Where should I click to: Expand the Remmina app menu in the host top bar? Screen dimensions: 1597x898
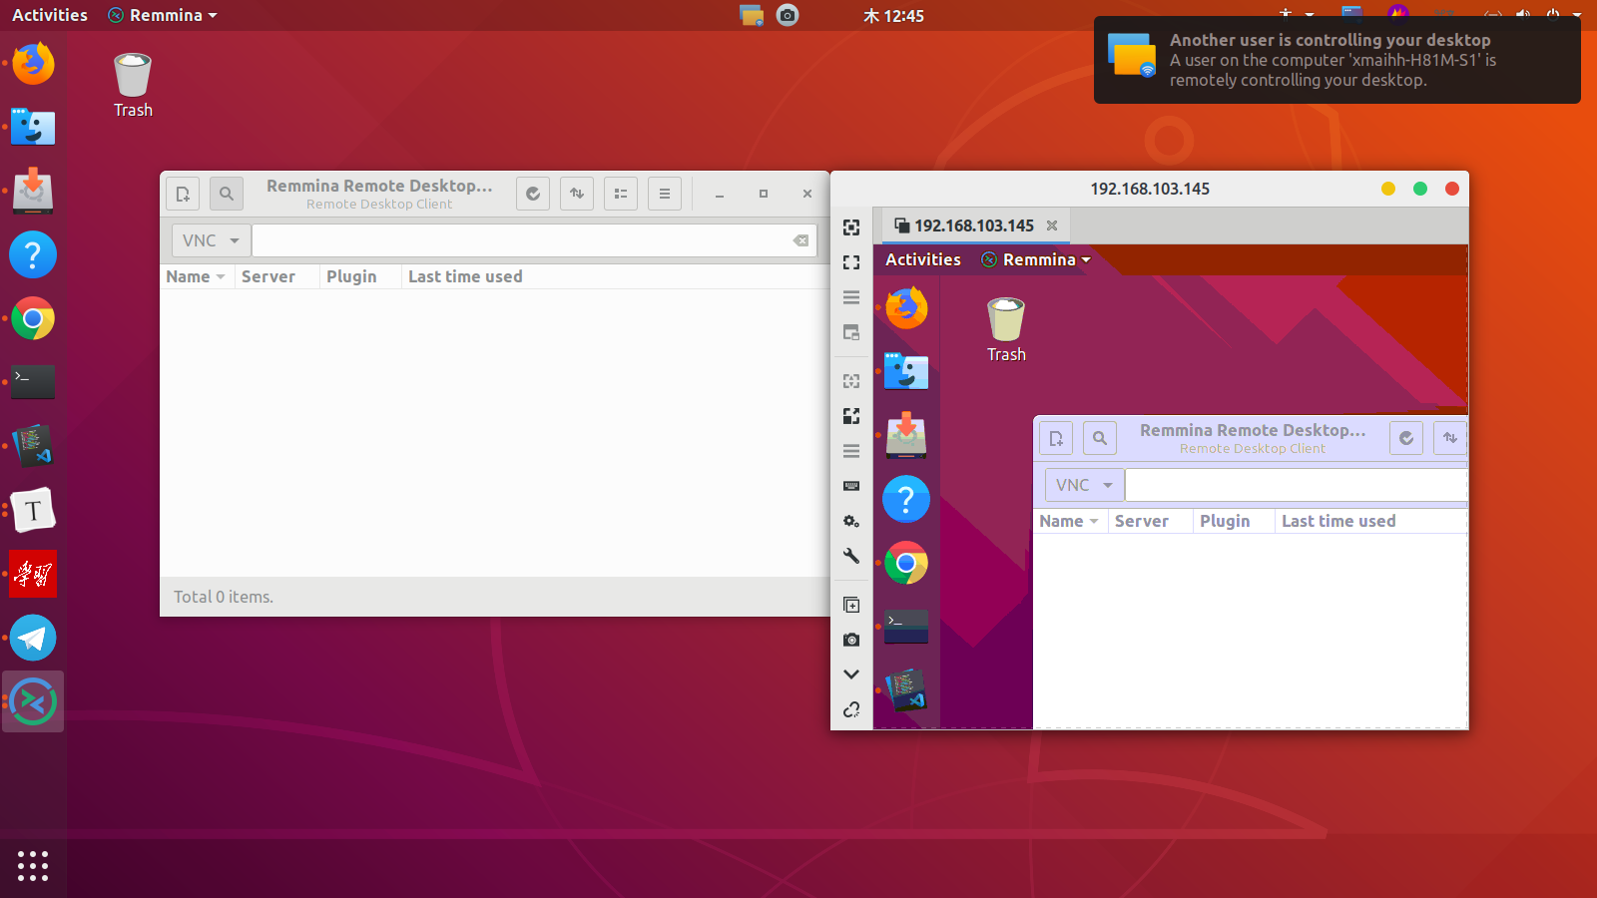(163, 15)
